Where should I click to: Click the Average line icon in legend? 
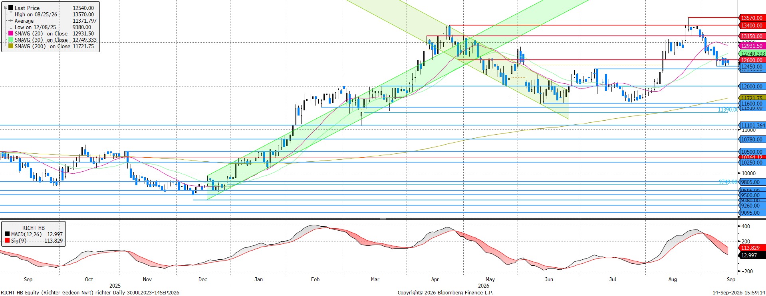pos(11,21)
